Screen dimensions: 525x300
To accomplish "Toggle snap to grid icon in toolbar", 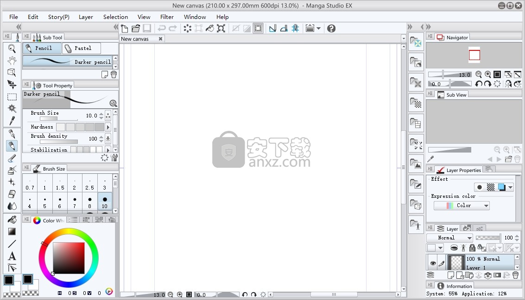I will tap(295, 28).
